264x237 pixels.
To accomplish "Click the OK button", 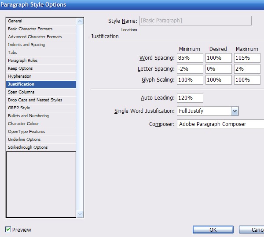I will click(x=213, y=230).
